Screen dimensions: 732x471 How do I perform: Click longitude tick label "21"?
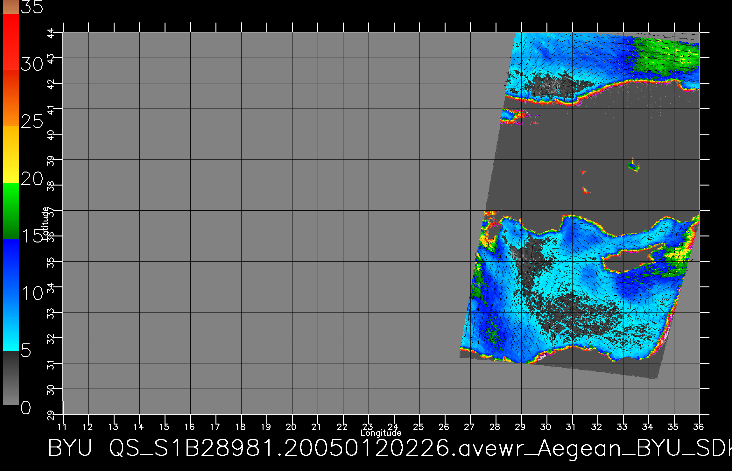tap(316, 427)
